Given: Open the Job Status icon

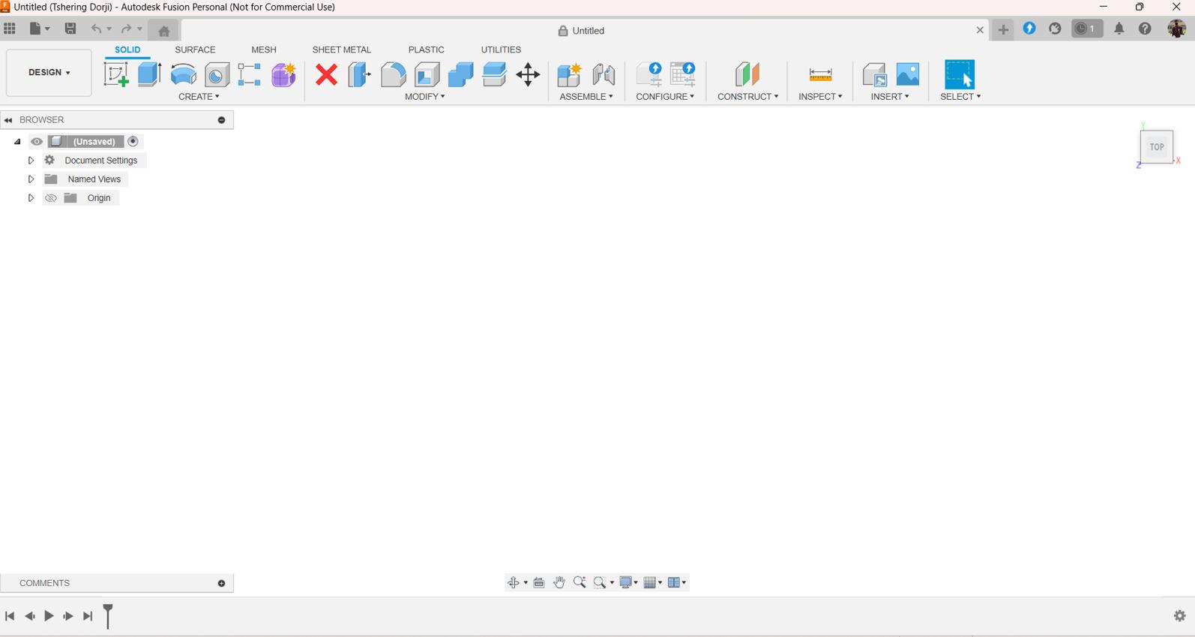Looking at the screenshot, I should pos(1087,29).
